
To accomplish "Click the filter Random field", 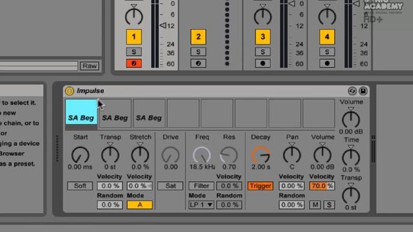I will 229,205.
